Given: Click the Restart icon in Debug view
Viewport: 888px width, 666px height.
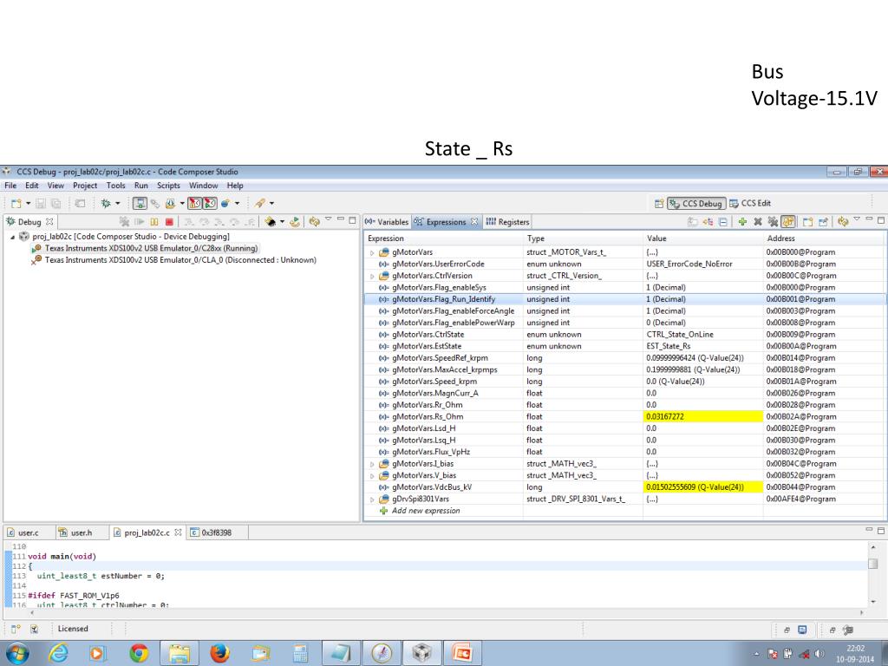Looking at the screenshot, I should click(295, 222).
